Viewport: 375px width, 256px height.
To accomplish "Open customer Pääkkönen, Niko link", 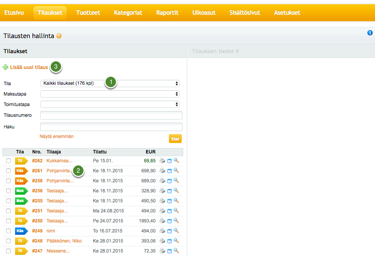I will point(64,241).
